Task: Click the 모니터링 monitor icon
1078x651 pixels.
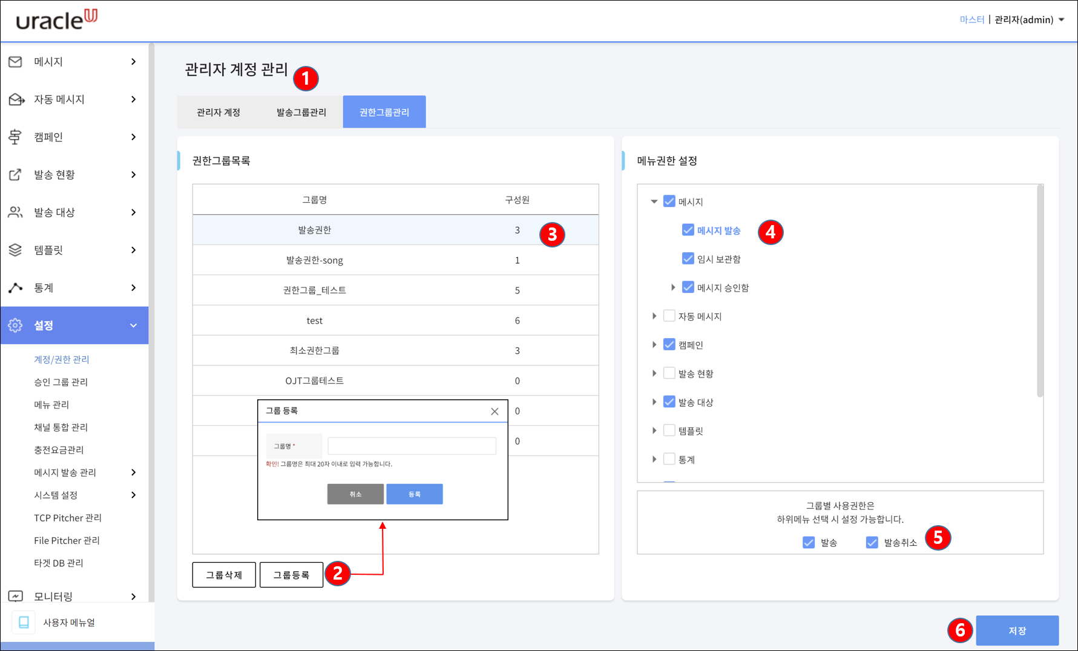Action: (x=15, y=597)
